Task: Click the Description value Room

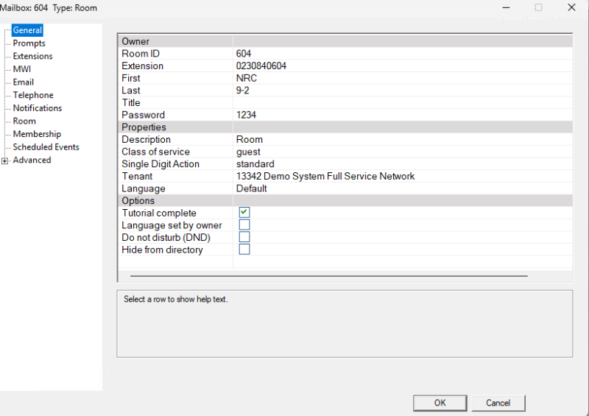Action: pyautogui.click(x=403, y=139)
